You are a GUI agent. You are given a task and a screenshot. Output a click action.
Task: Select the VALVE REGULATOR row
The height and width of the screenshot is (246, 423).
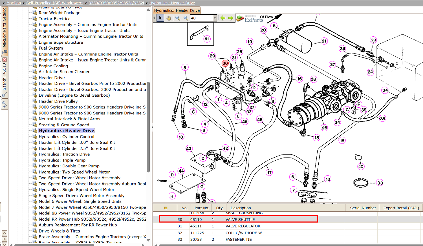click(x=288, y=226)
